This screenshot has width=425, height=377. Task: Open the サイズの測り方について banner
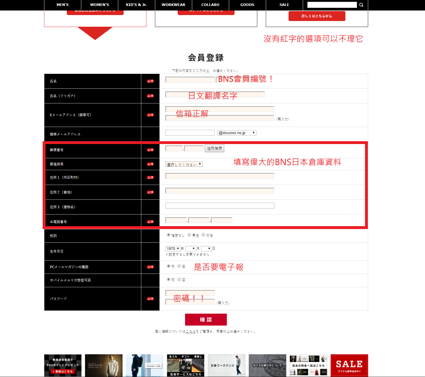267,365
